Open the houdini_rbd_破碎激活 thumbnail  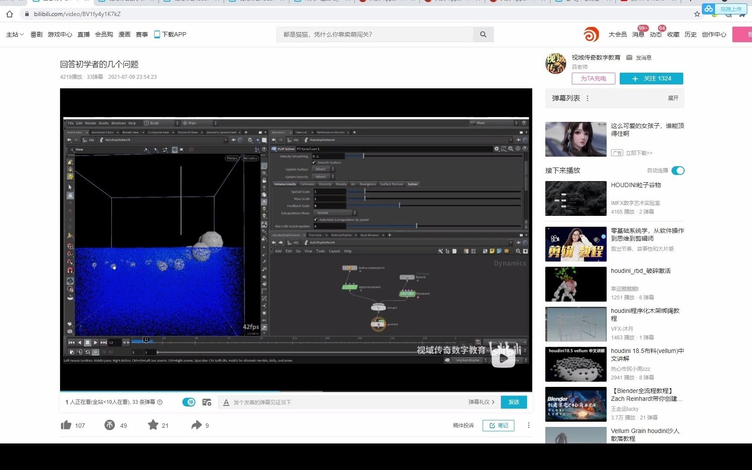click(x=576, y=284)
